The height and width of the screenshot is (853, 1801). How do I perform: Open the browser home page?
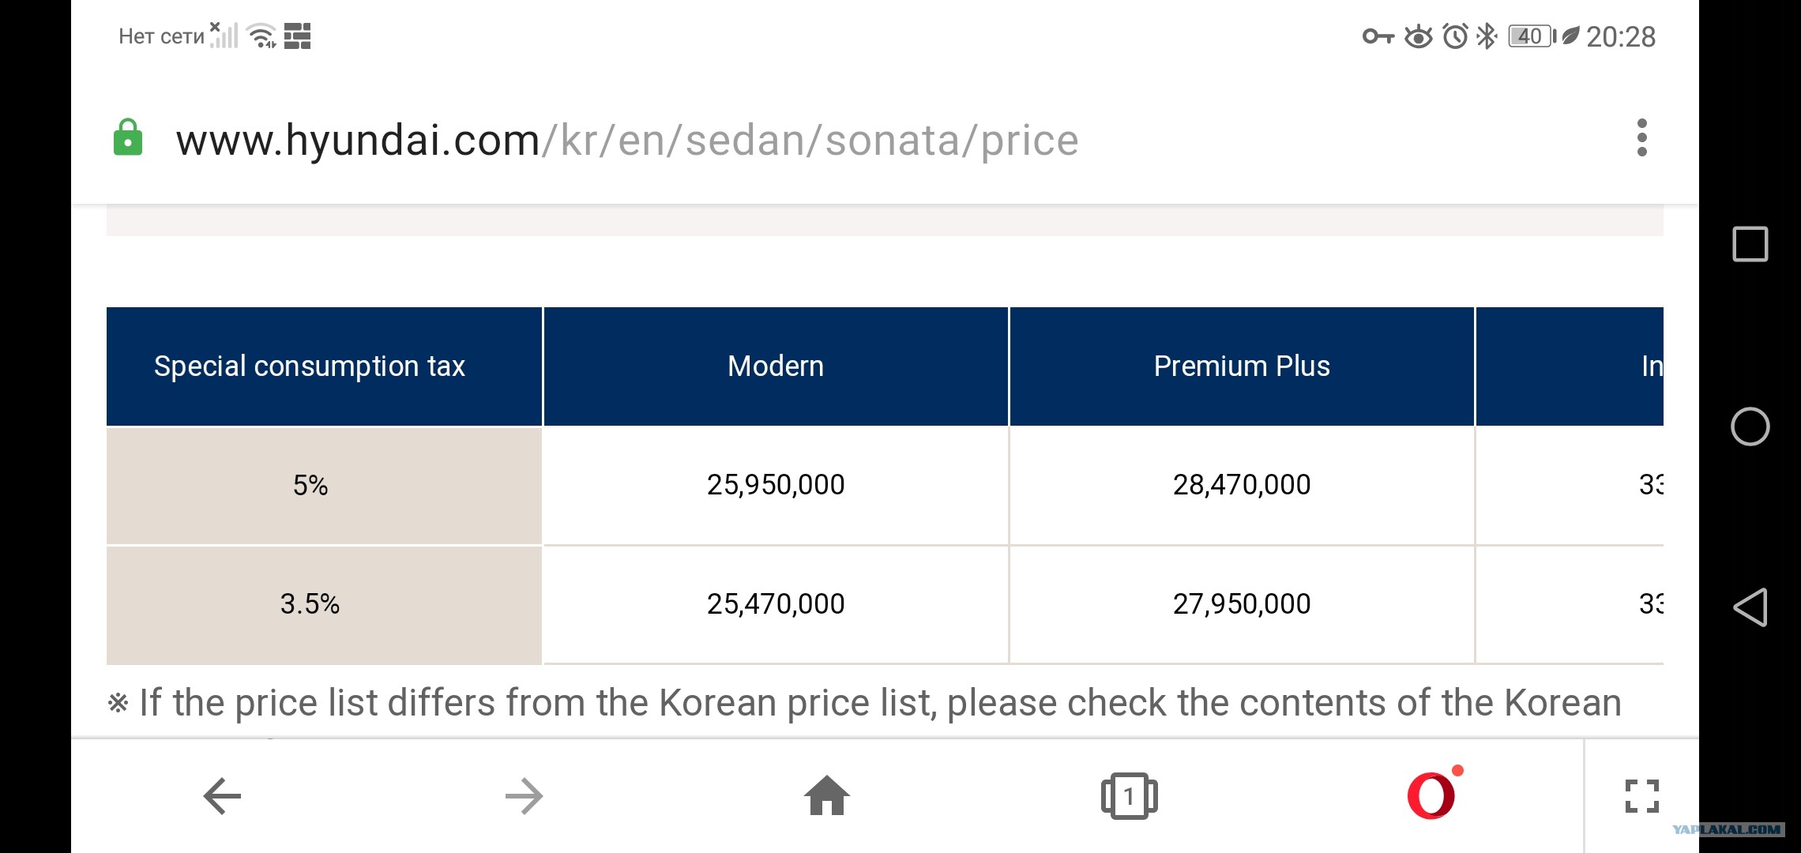coord(827,795)
